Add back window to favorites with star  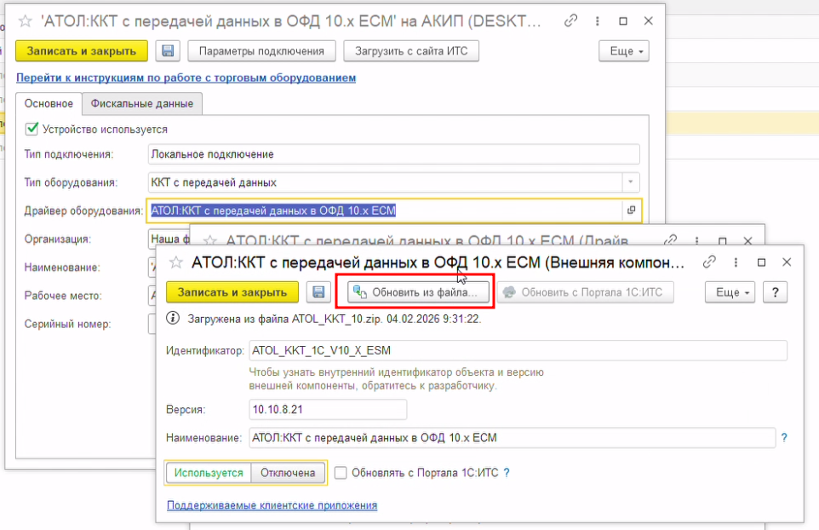coord(25,21)
